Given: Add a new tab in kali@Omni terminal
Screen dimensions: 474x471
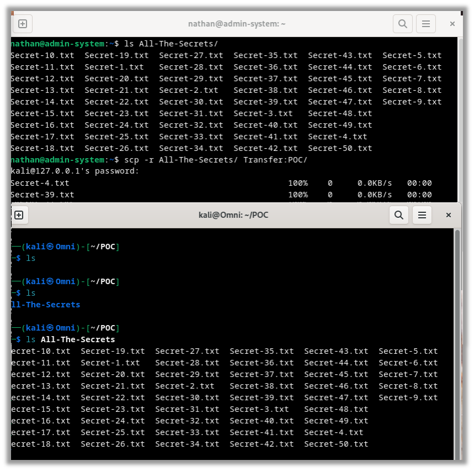Looking at the screenshot, I should tap(19, 215).
